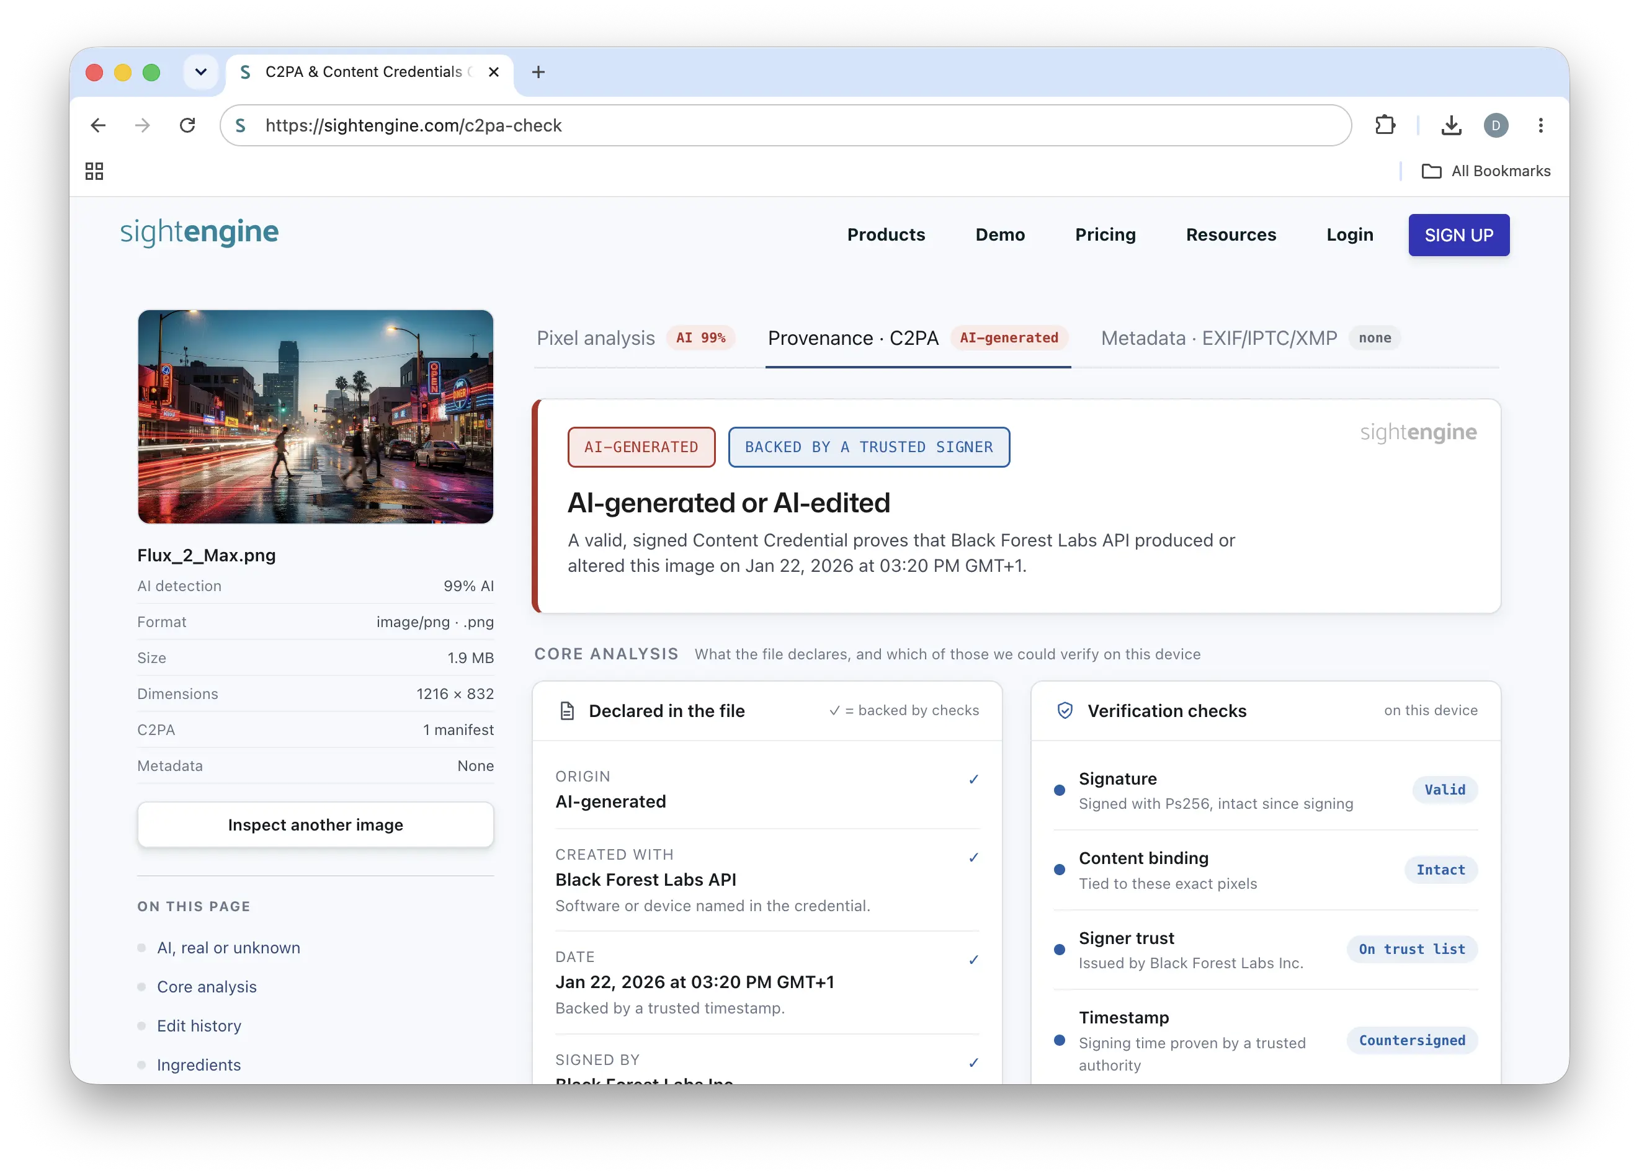
Task: Open the Pricing nav item
Action: click(1105, 235)
